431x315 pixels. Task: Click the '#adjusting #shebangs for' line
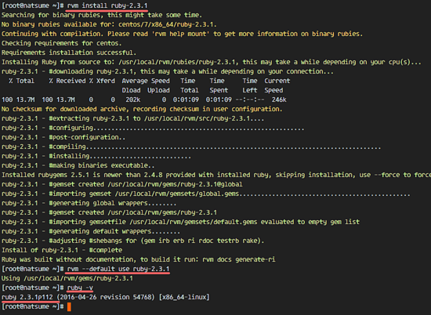pos(132,241)
